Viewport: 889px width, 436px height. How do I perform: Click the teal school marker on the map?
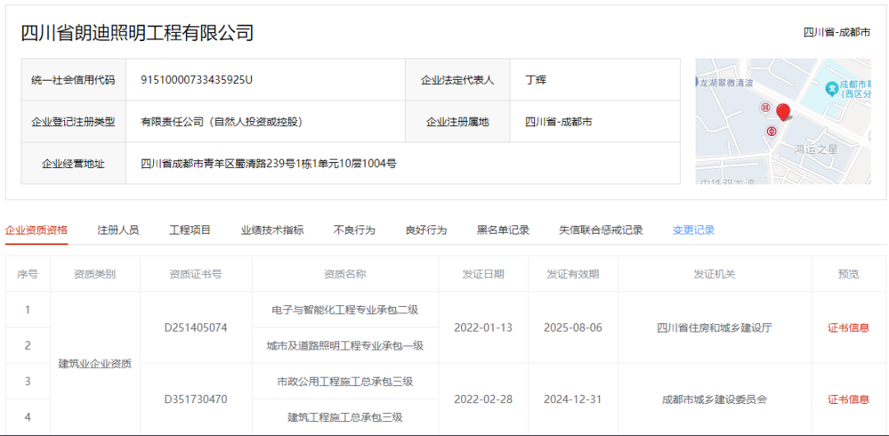point(831,88)
